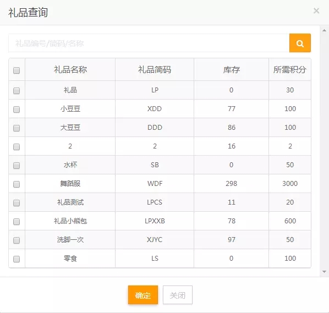Toggle the select-all checkbox in the header
This screenshot has width=329, height=313.
[x=17, y=70]
